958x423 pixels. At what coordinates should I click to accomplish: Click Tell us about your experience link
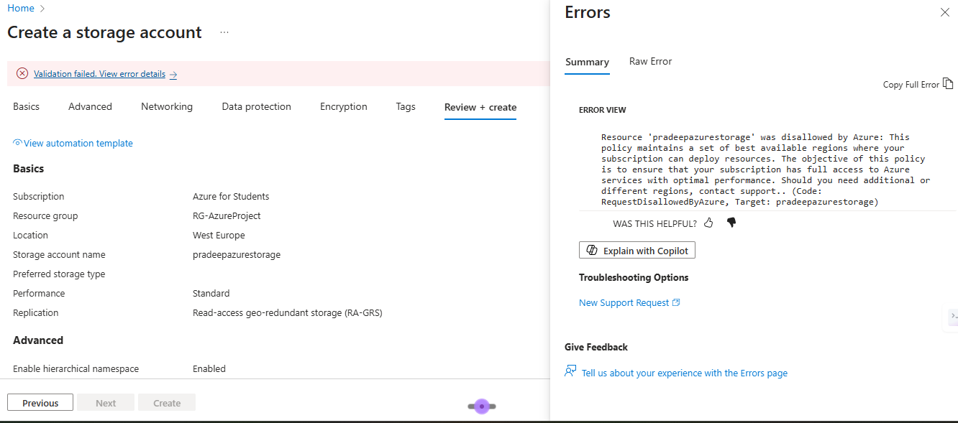tap(684, 373)
